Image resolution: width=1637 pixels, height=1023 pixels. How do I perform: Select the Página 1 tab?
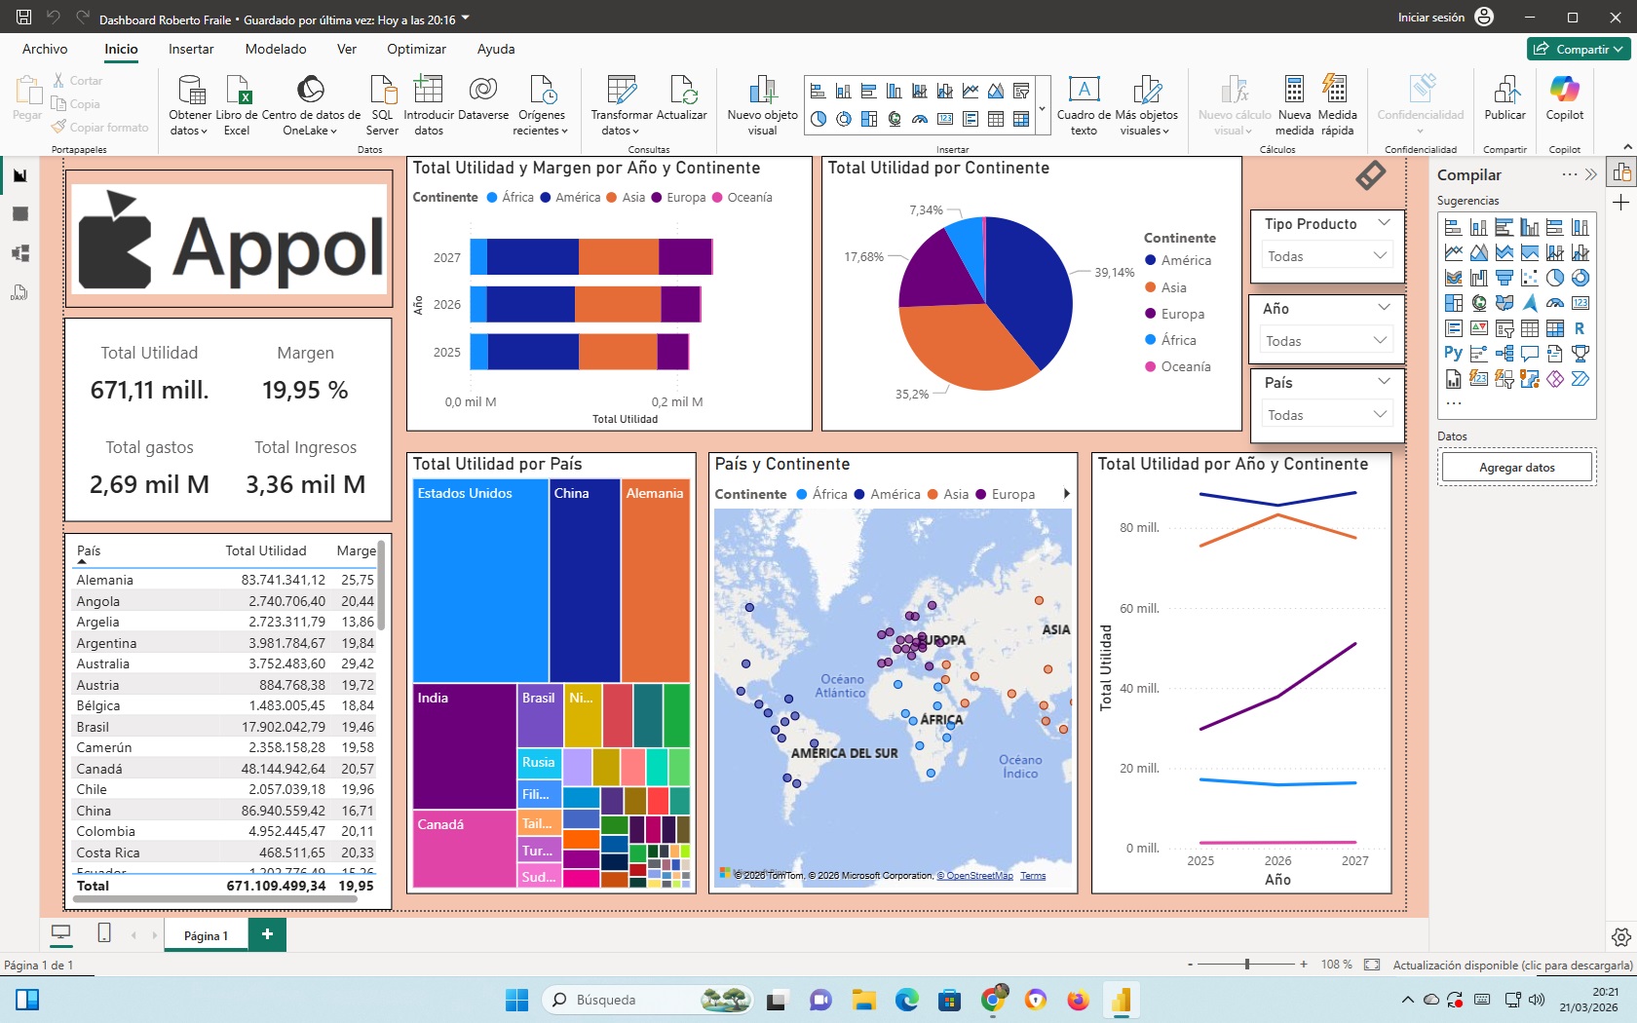[205, 935]
